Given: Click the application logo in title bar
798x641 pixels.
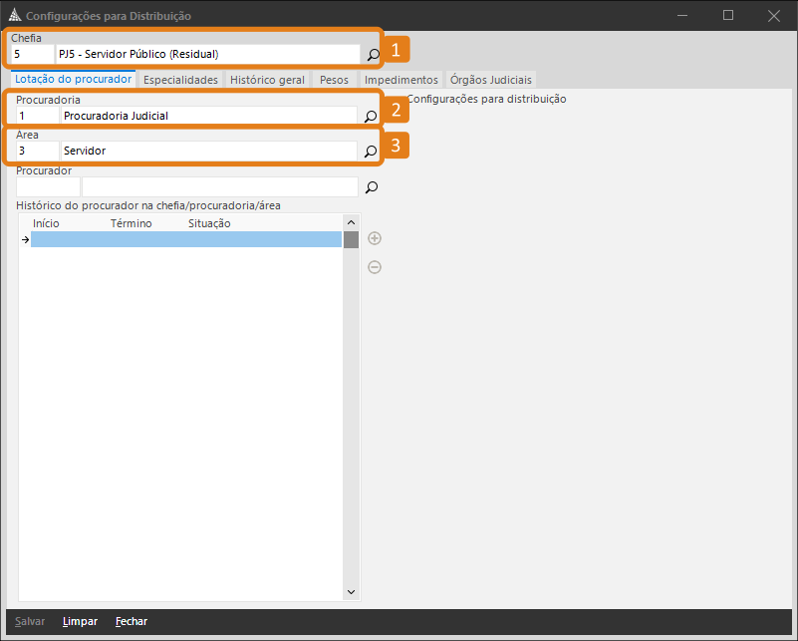Looking at the screenshot, I should point(14,16).
